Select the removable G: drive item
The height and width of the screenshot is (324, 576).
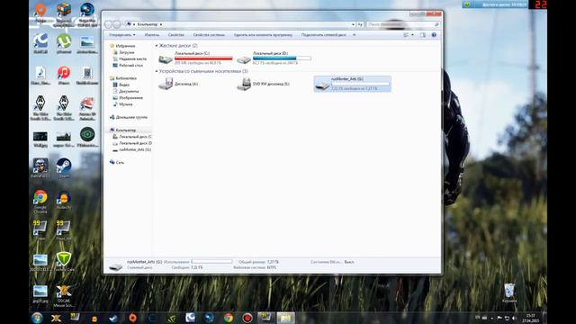click(352, 84)
